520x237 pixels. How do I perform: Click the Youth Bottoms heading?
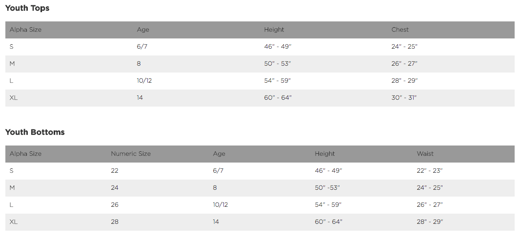pos(35,132)
